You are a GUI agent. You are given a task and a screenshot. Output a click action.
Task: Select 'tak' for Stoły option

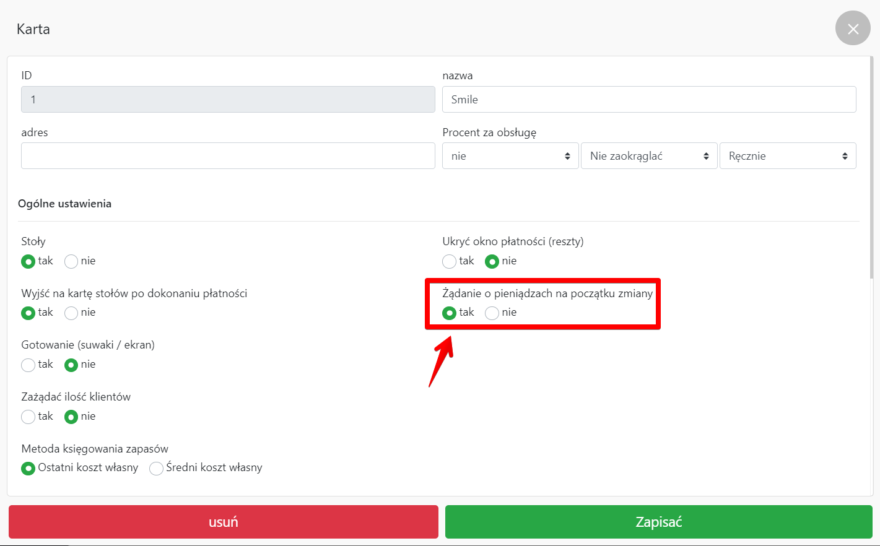click(28, 261)
